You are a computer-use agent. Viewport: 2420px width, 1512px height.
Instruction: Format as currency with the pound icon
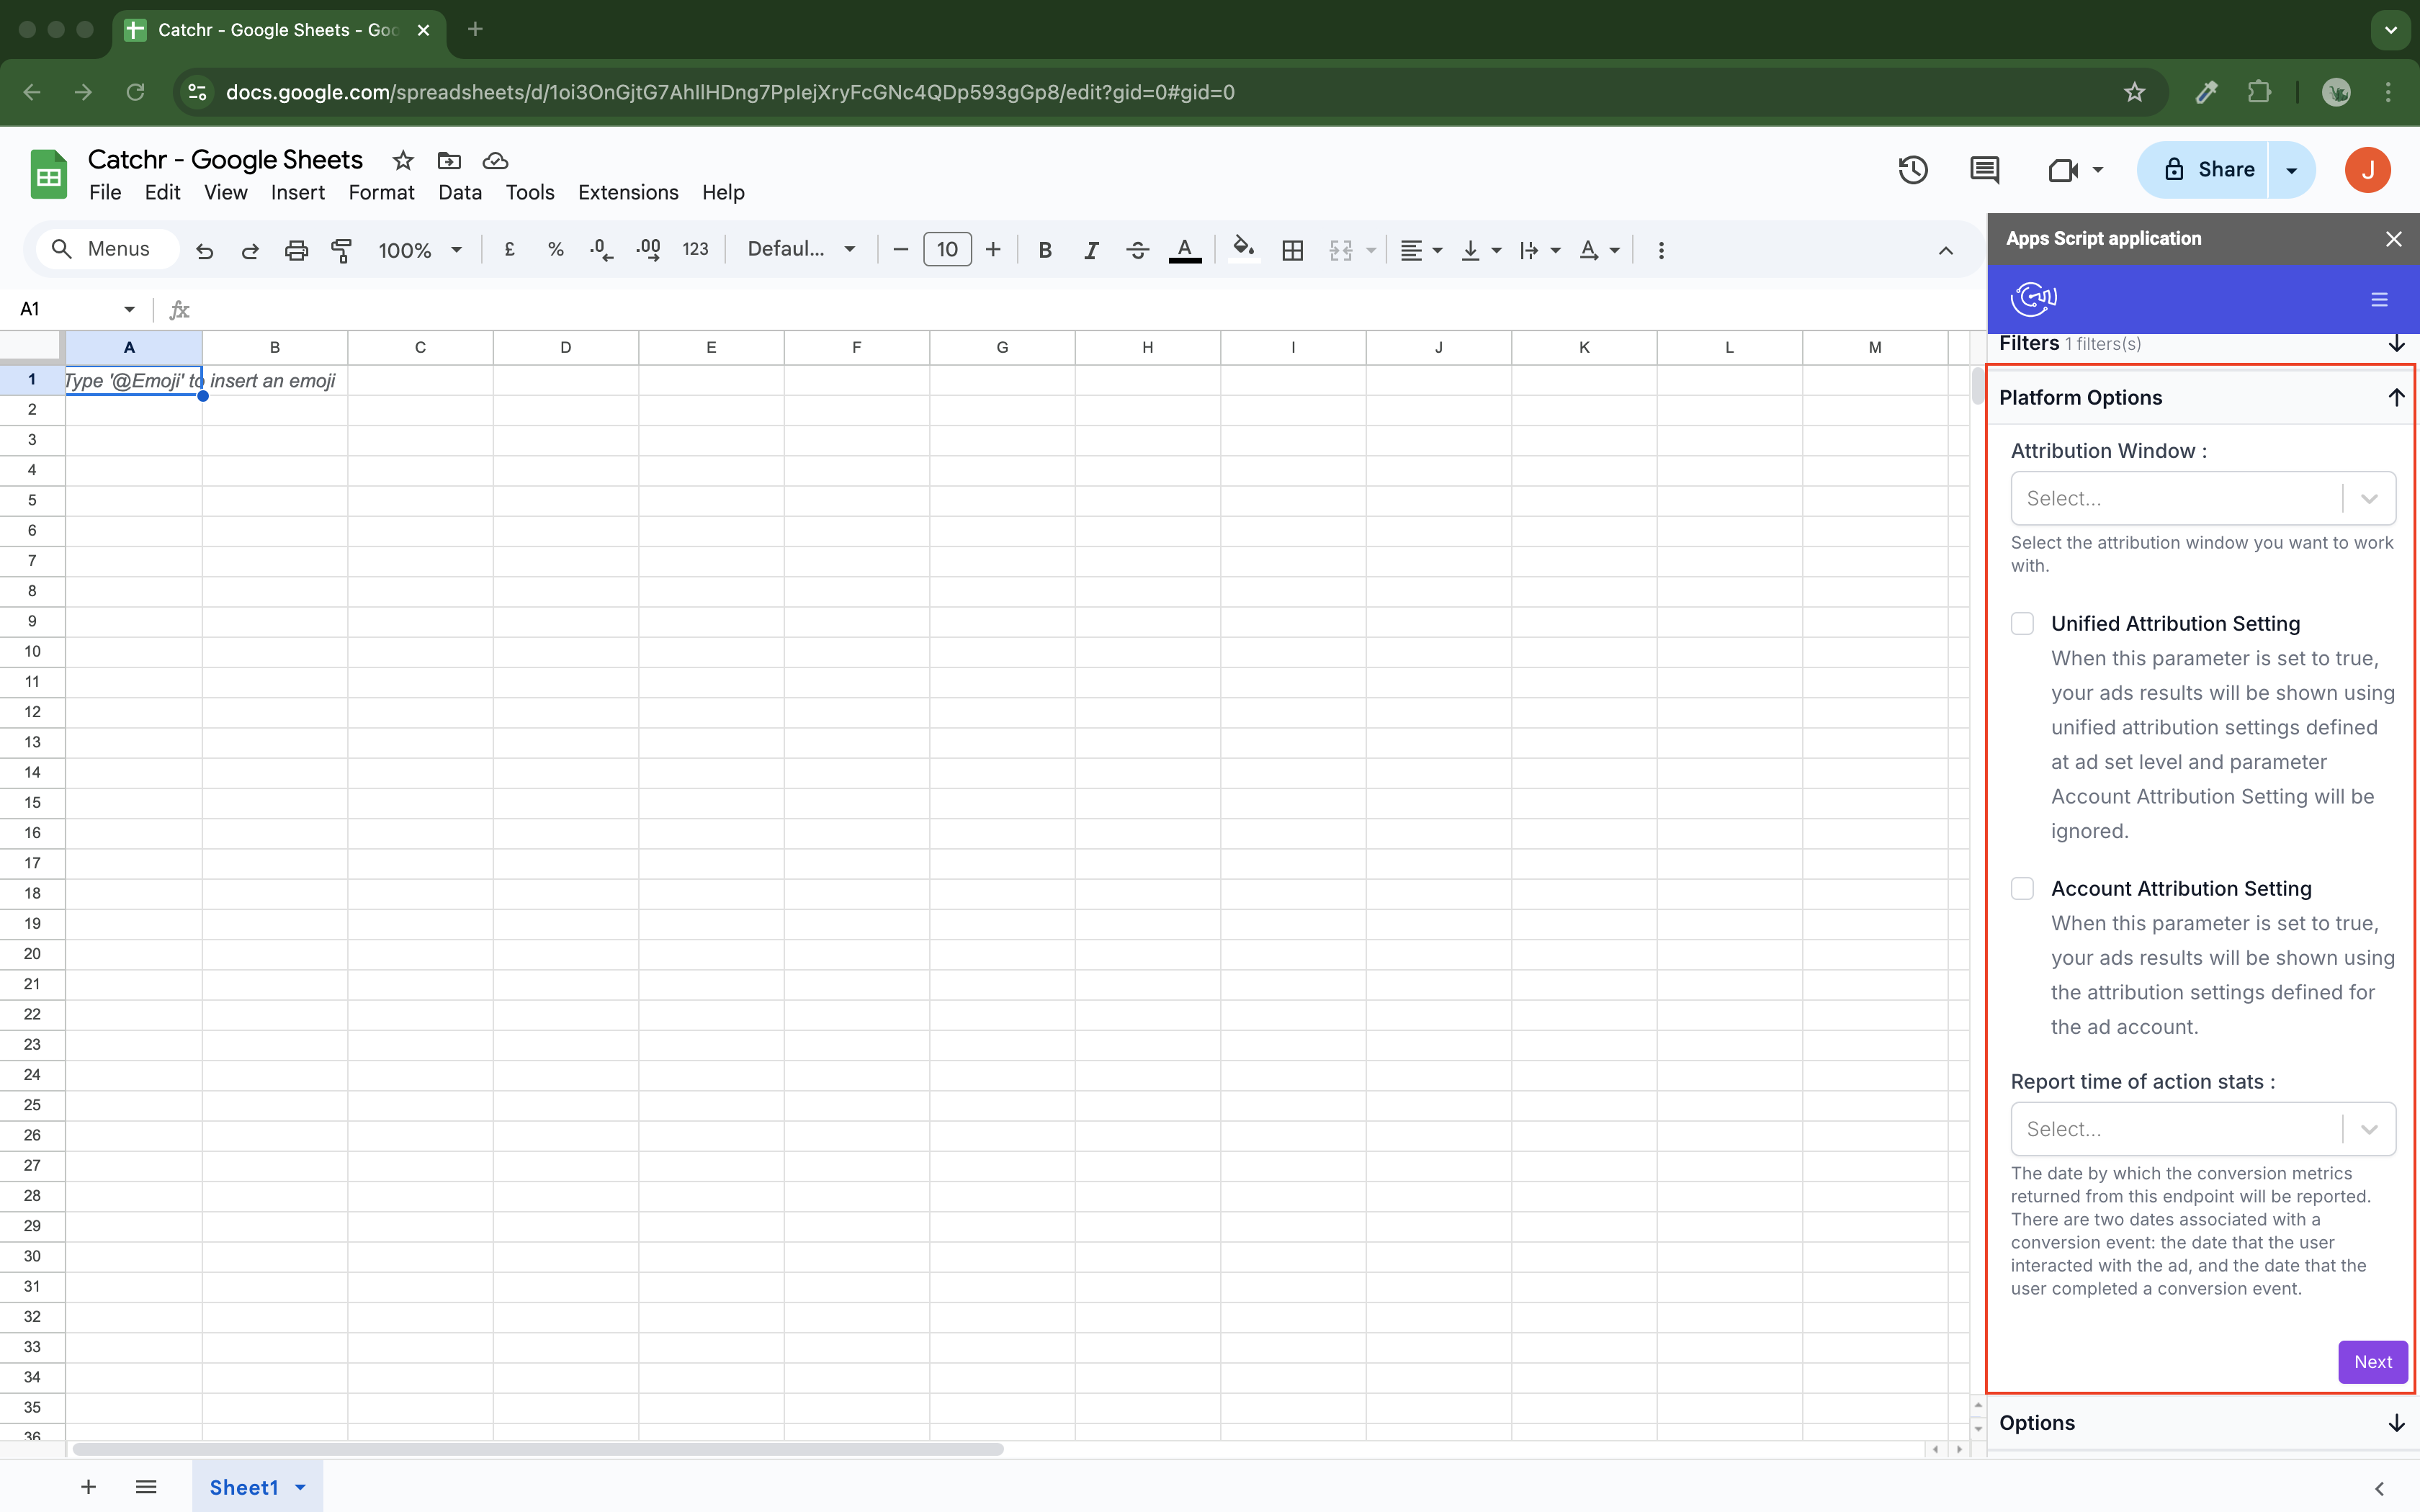click(510, 250)
